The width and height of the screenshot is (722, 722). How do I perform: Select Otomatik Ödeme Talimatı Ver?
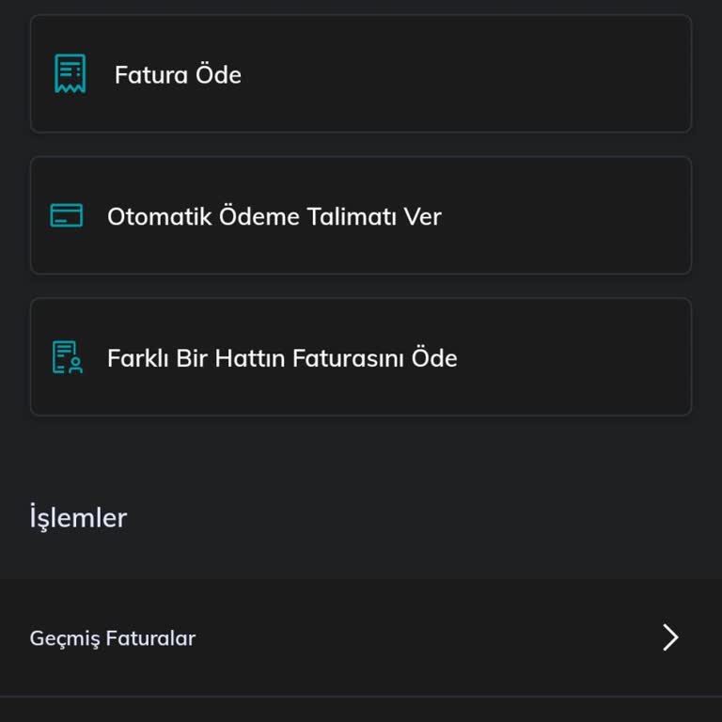click(361, 216)
